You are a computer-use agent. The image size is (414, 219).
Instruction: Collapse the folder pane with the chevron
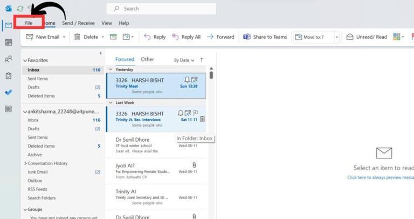pos(101,53)
